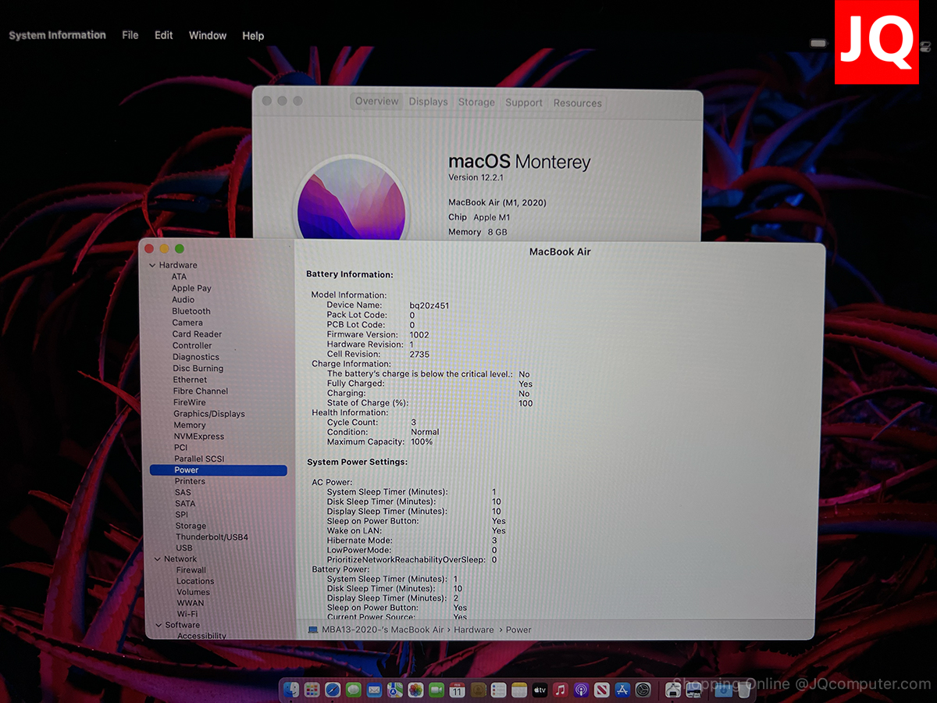Open Finder from the dock
Screen dimensions: 937x703
291,690
